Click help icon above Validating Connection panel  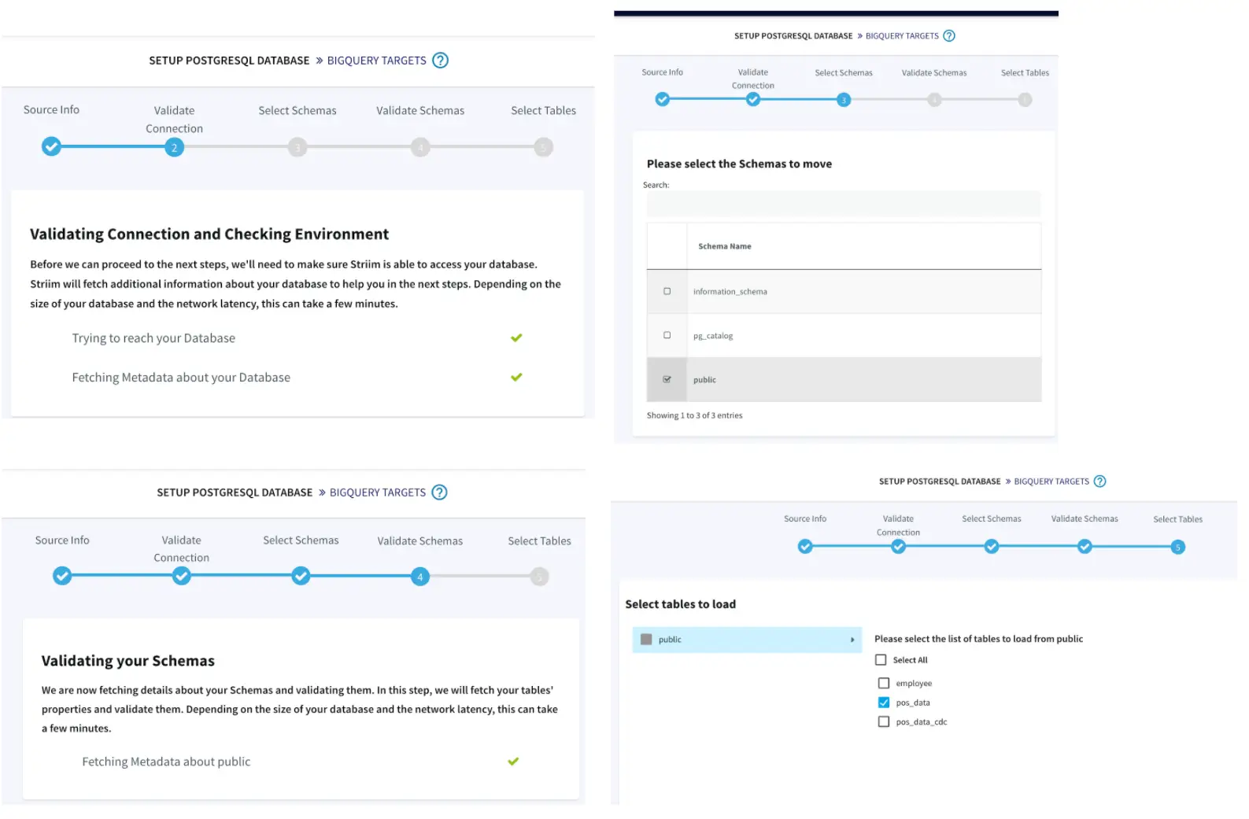coord(441,61)
